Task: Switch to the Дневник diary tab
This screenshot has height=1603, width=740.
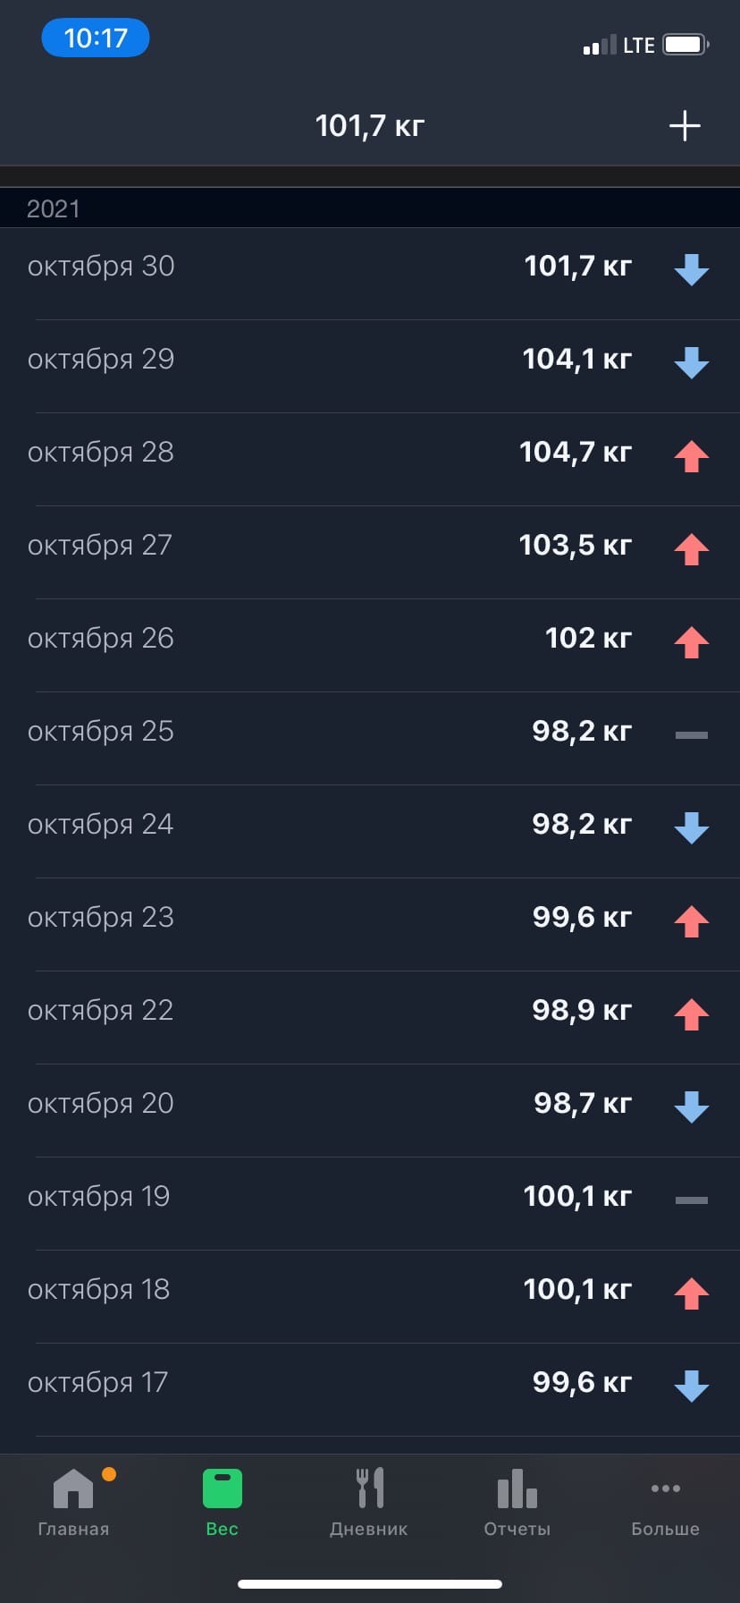Action: [x=369, y=1503]
